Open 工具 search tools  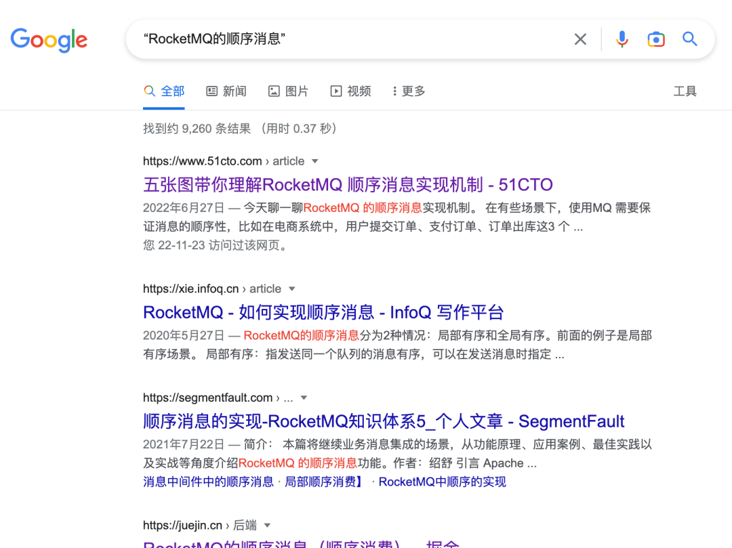(685, 91)
